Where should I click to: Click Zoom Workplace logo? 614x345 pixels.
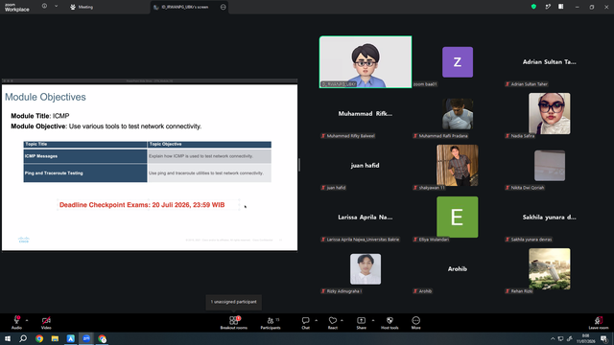[17, 7]
